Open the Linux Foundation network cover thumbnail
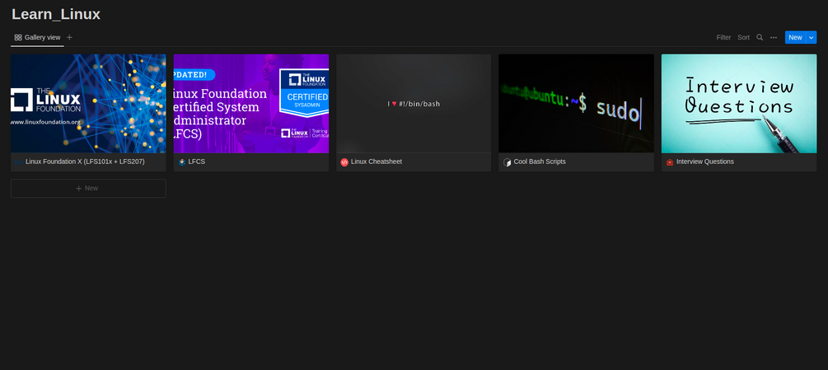Image resolution: width=828 pixels, height=370 pixels. (x=88, y=104)
